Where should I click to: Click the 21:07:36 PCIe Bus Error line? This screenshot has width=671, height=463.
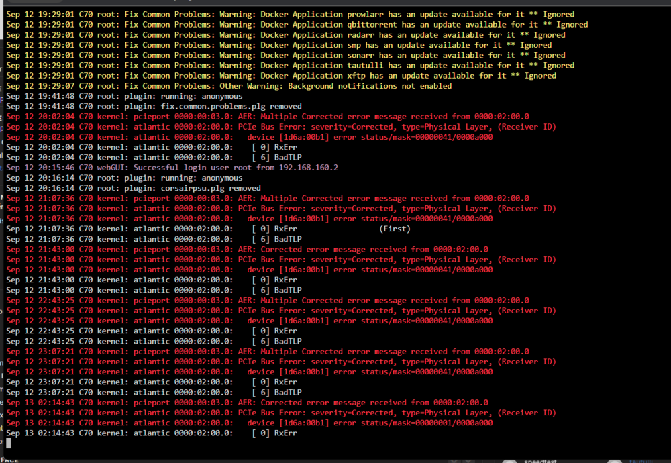coord(281,209)
